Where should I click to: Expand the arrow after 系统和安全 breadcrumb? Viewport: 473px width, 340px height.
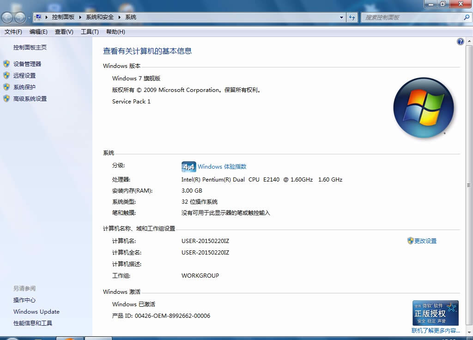[120, 17]
